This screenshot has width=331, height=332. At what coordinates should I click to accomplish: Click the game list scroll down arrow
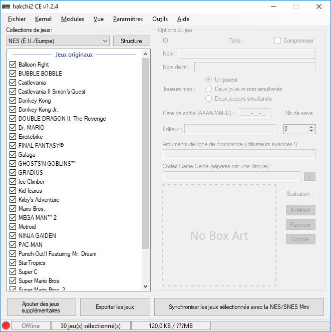[x=146, y=286]
